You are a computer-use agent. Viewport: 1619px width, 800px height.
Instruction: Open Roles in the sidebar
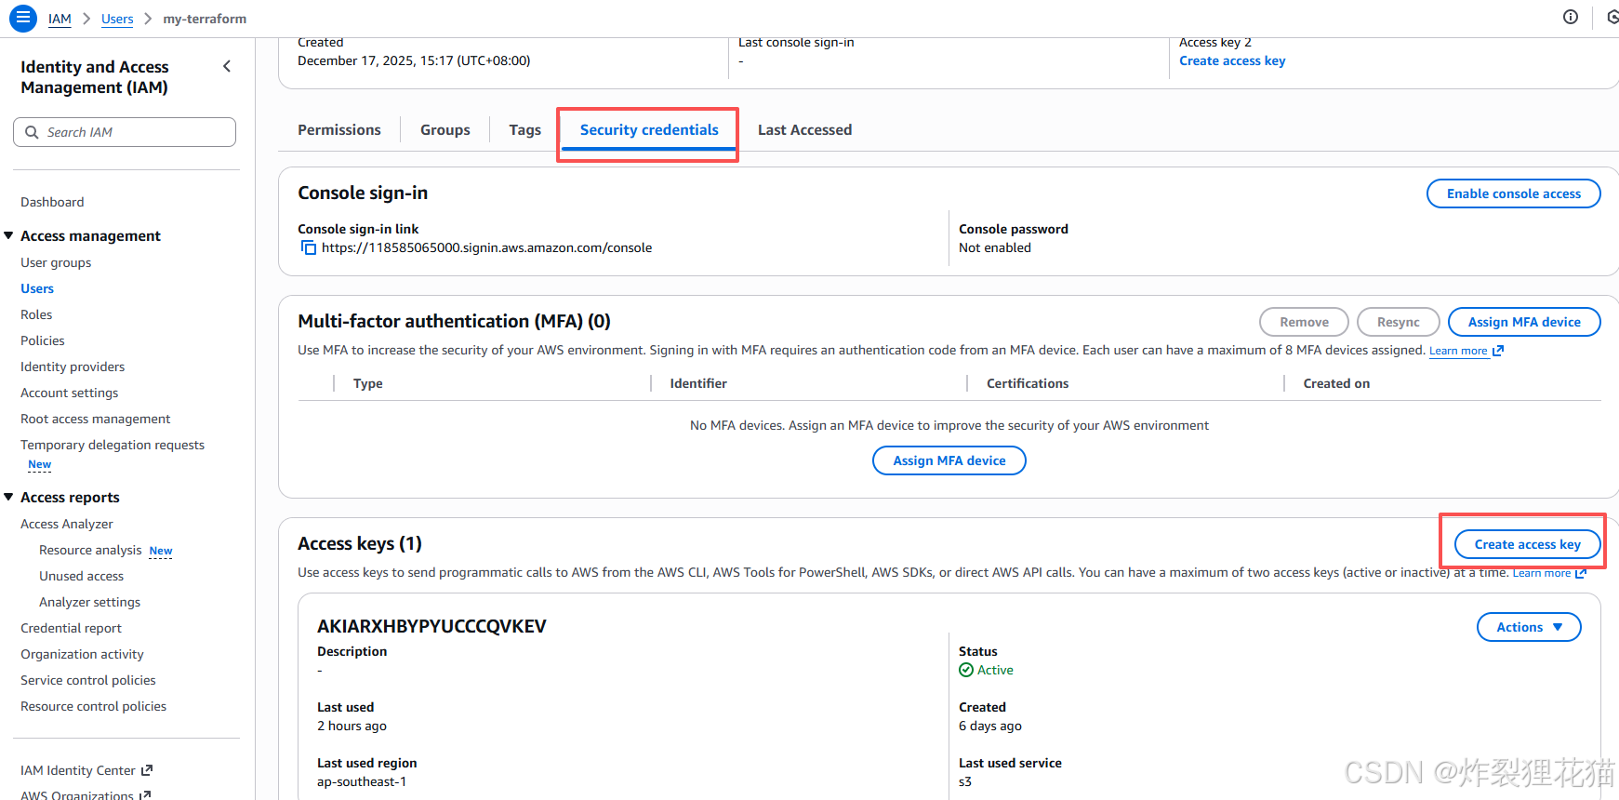tap(36, 314)
